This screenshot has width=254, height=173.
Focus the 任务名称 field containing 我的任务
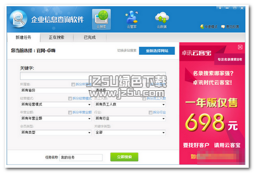click(x=81, y=157)
